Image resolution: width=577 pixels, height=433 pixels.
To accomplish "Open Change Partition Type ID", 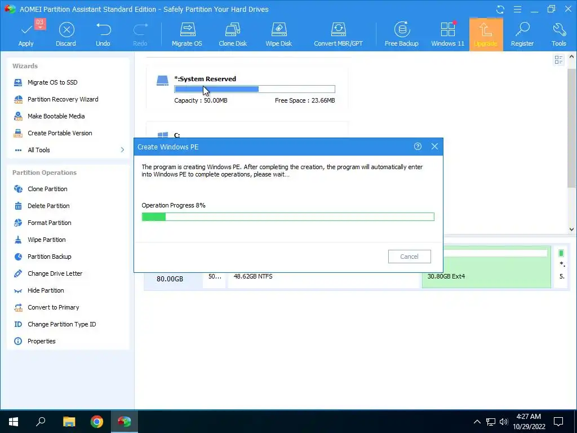I will tap(55, 324).
